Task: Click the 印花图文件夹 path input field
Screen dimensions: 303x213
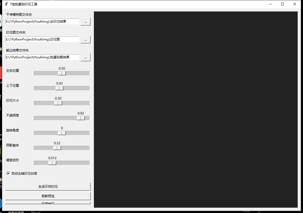Action: 42,39
